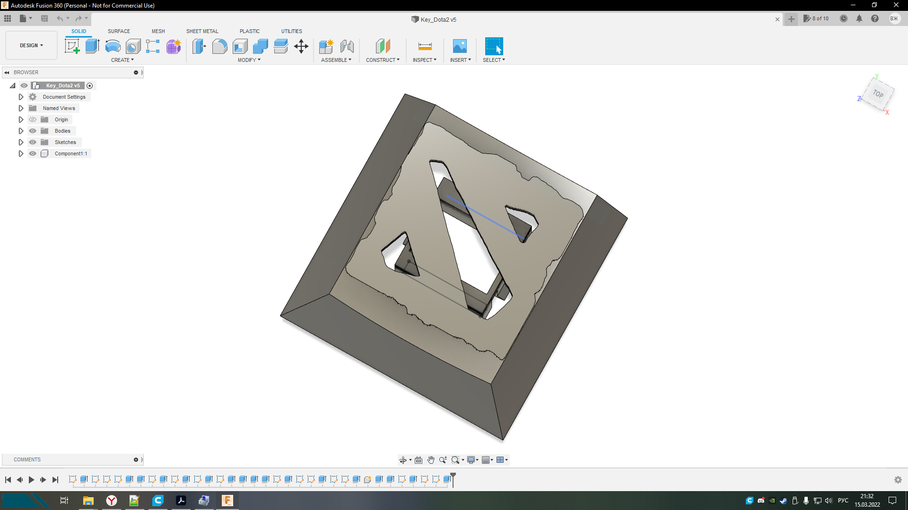Step timeline back one feature

tap(20, 480)
